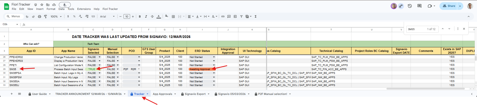Open vertical align dropdown
The width and height of the screenshot is (477, 105).
(199, 16)
